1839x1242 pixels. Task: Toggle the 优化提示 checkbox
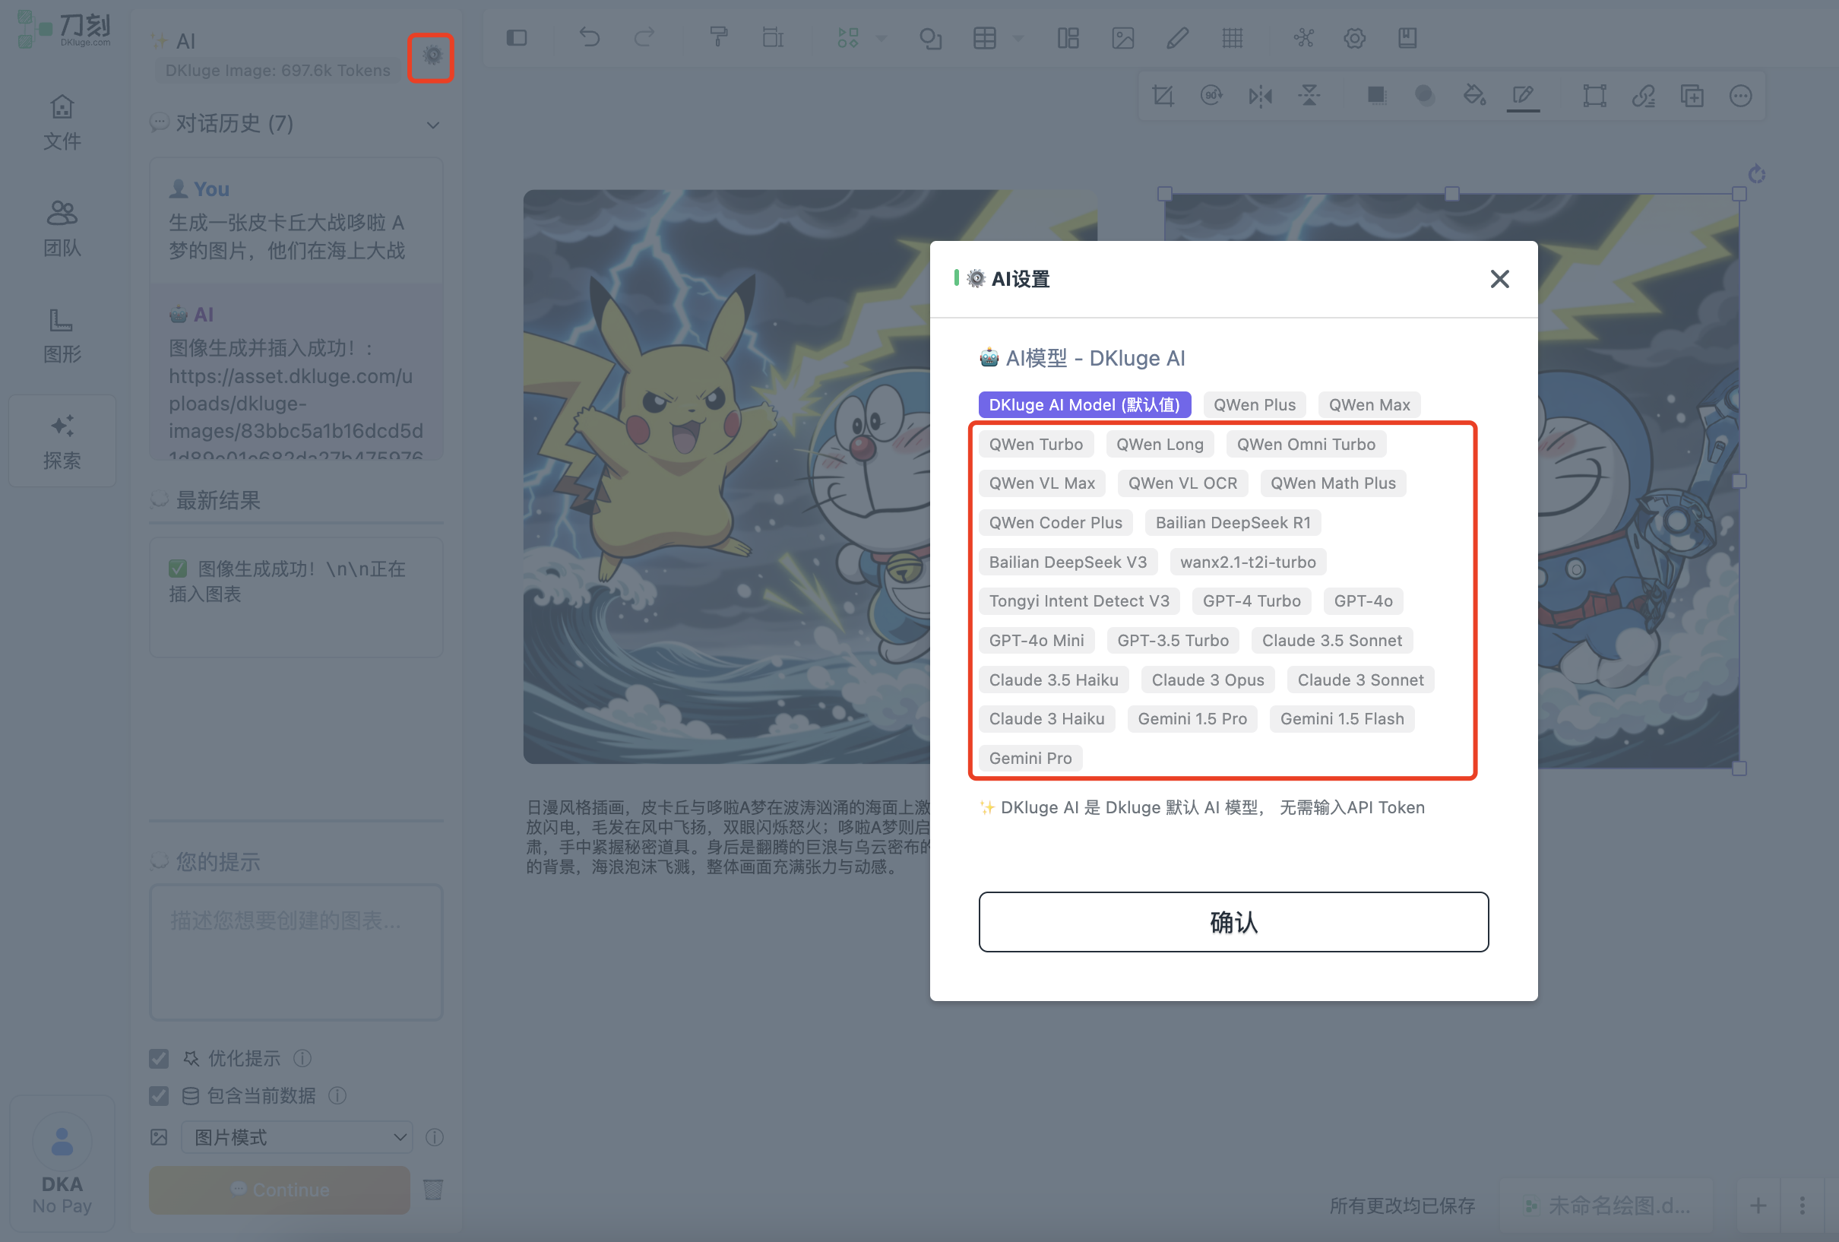tap(159, 1058)
